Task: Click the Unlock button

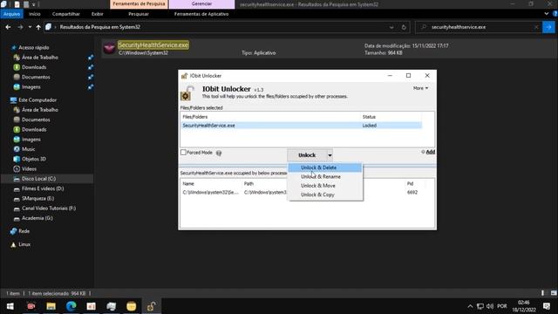Action: click(307, 155)
